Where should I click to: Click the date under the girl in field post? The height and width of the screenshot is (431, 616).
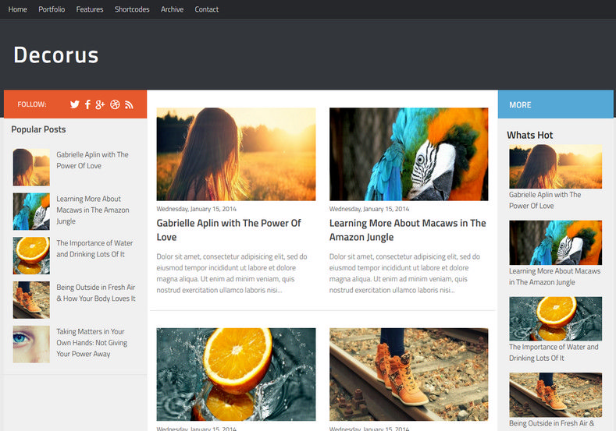click(x=197, y=209)
